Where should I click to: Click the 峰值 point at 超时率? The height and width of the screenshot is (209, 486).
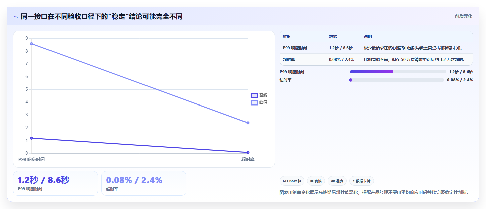pos(248,123)
